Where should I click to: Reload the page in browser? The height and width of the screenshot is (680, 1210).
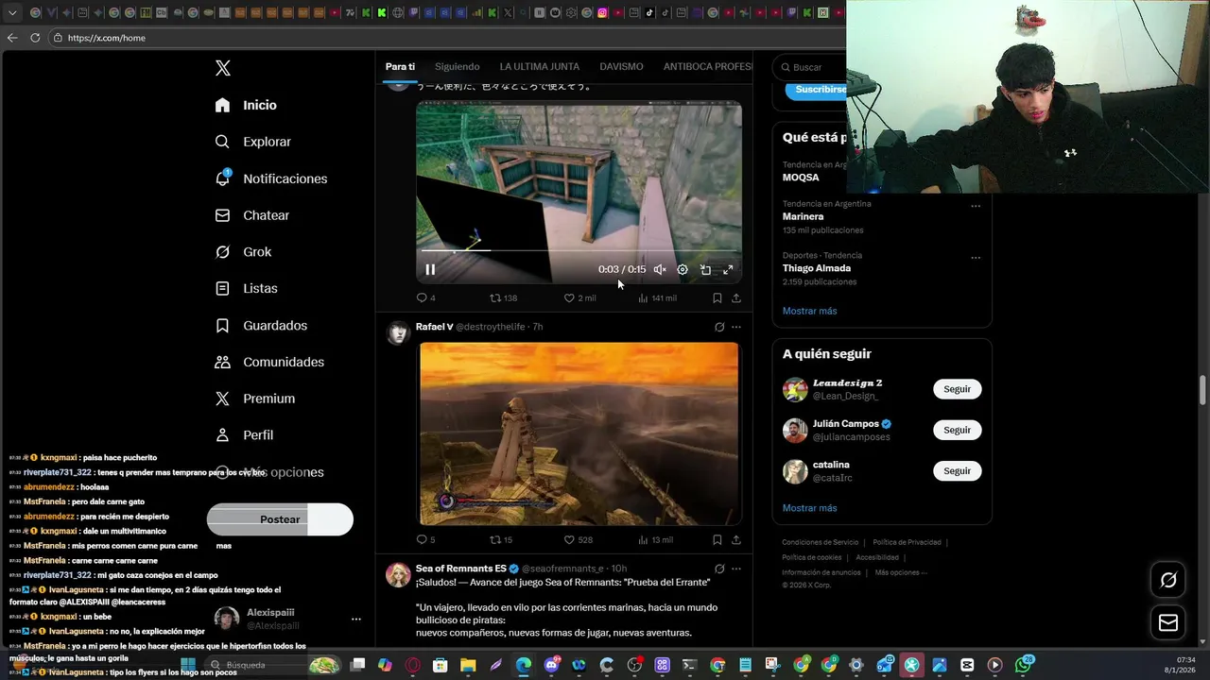pos(35,38)
